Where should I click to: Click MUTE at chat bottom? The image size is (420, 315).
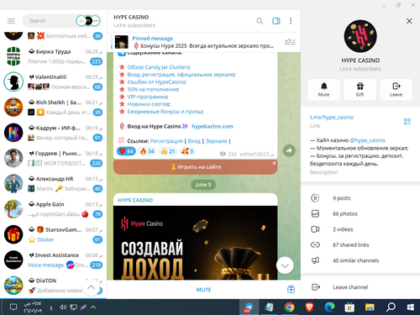[x=203, y=290]
